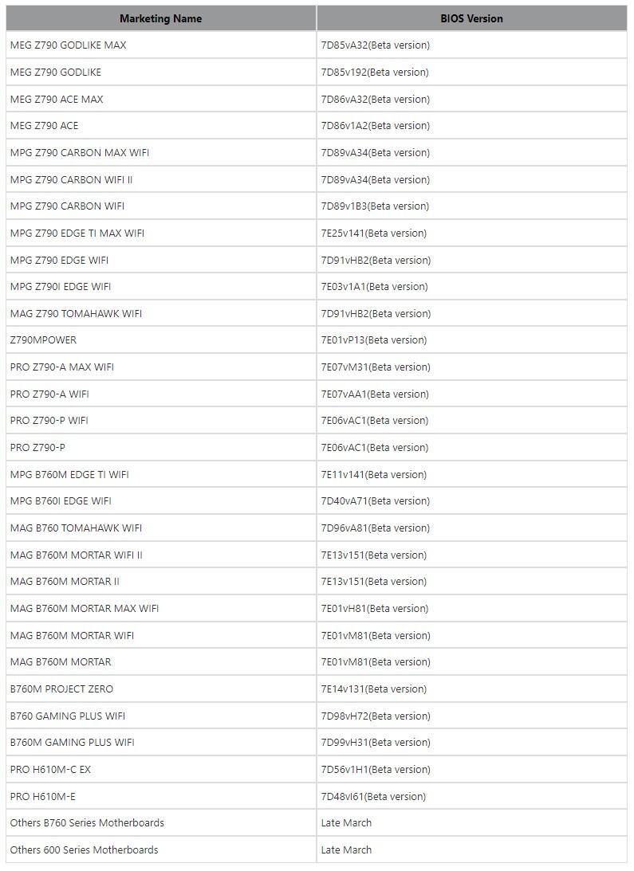Select MPG Z790 CARBON MAX WIFI cell
Image resolution: width=634 pixels, height=871 pixels.
point(161,152)
